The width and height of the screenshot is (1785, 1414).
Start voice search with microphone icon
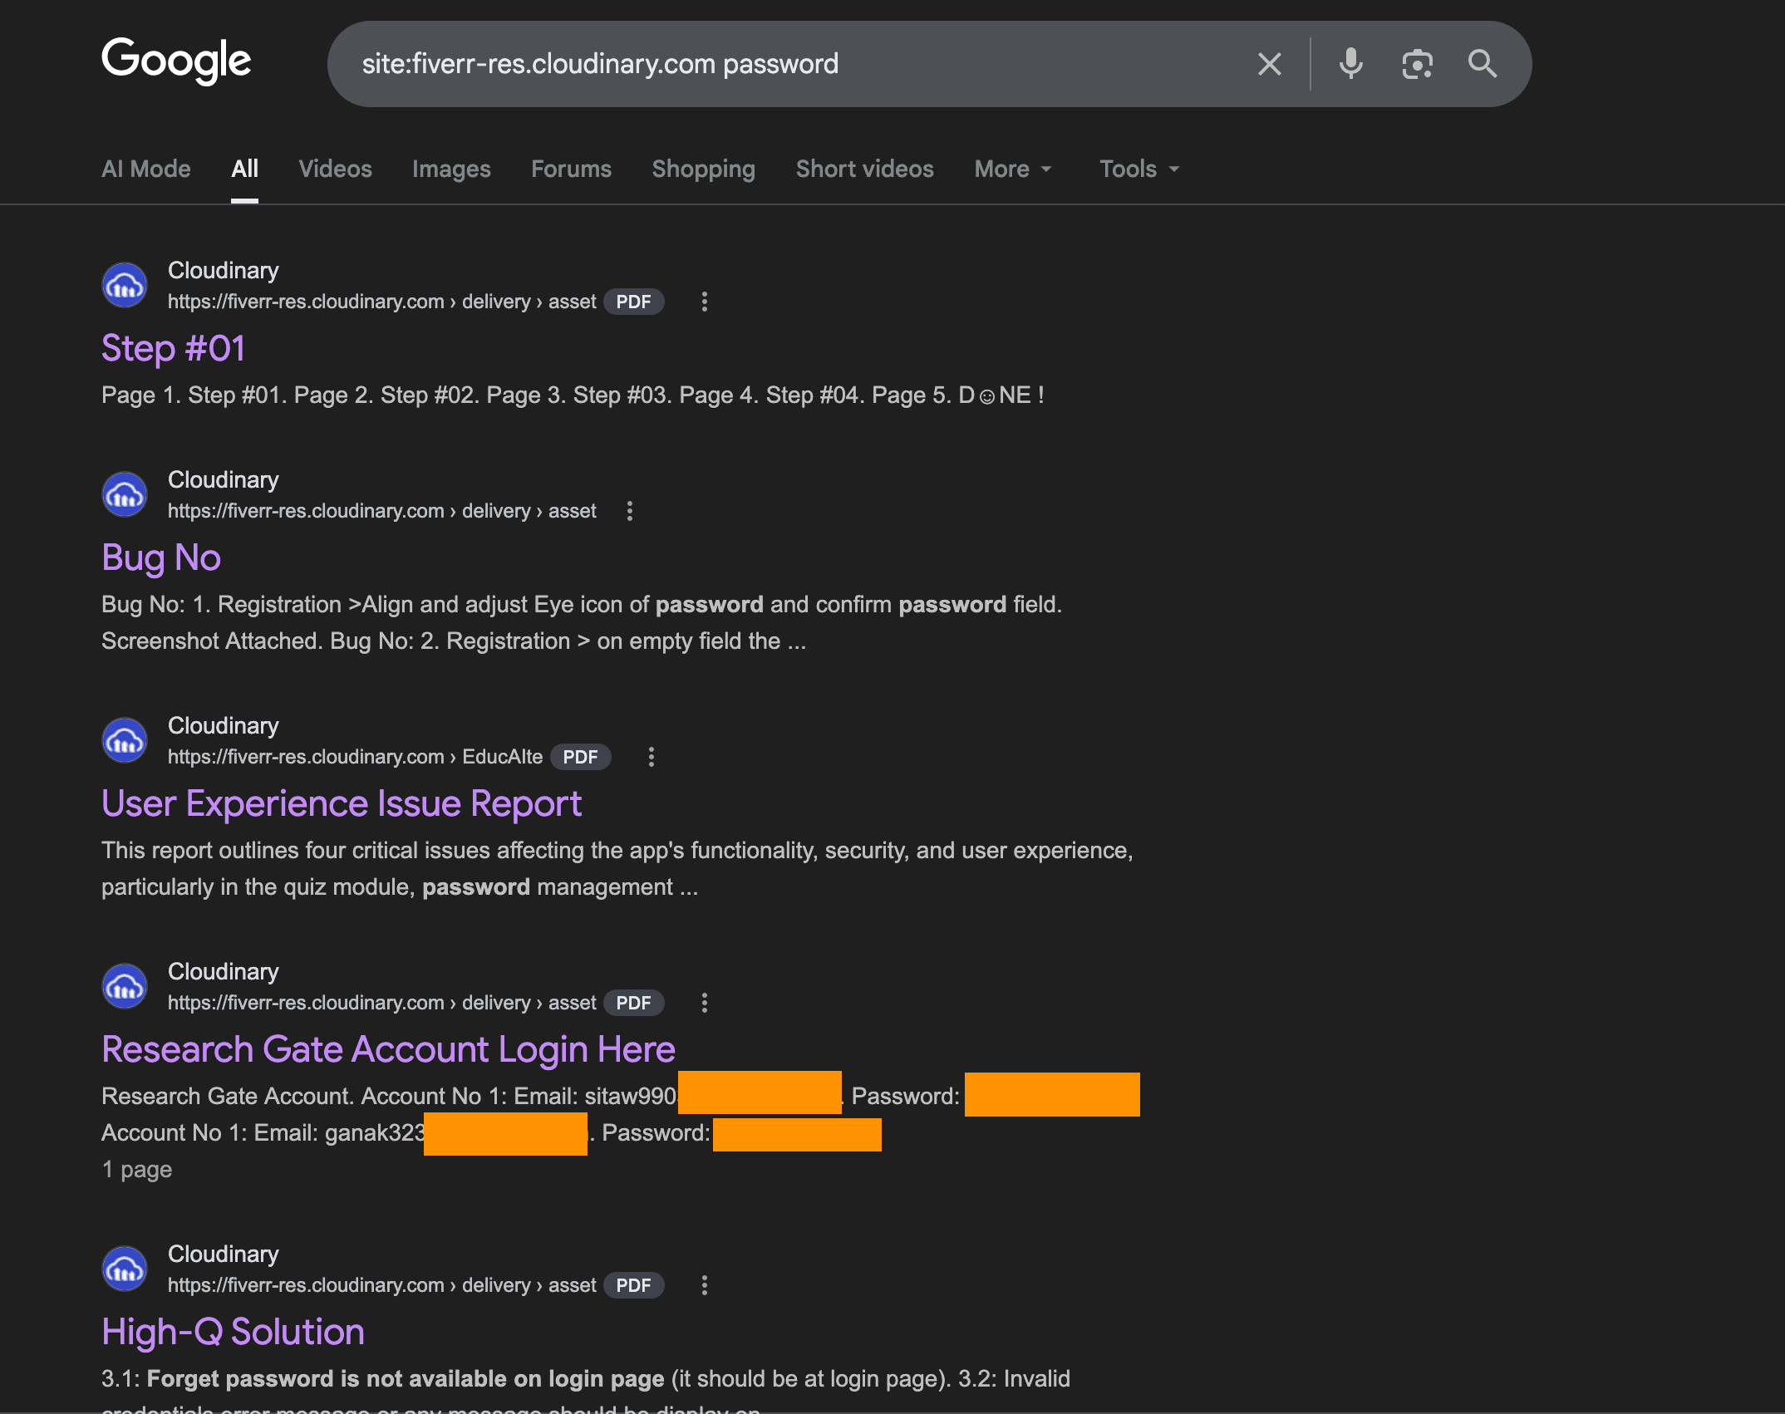[x=1350, y=64]
